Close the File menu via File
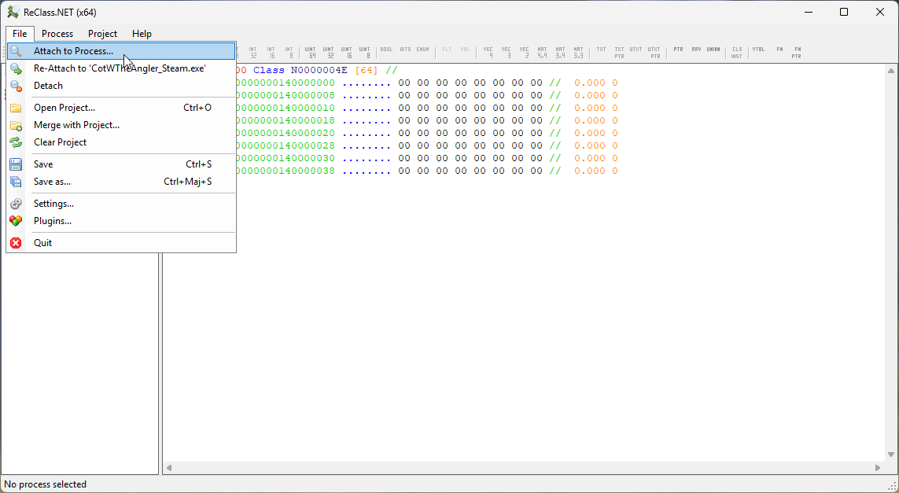 [20, 34]
